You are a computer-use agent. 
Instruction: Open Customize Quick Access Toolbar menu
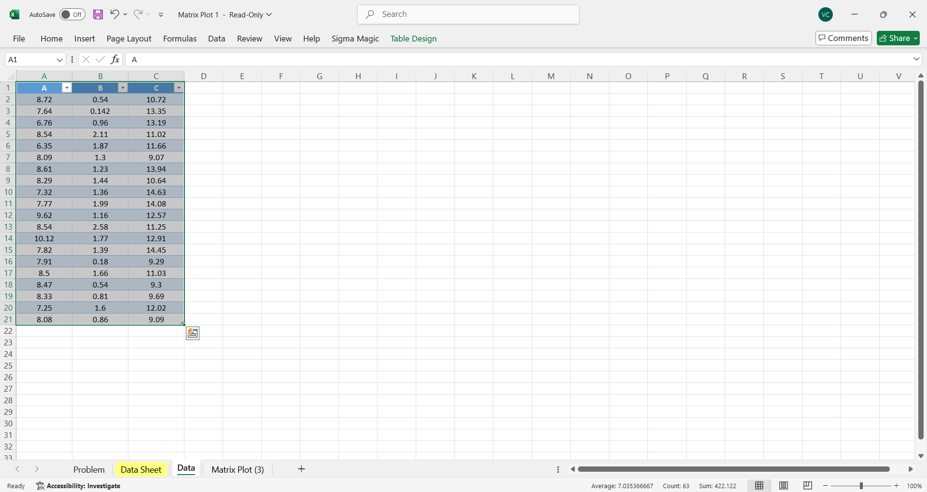(x=161, y=15)
